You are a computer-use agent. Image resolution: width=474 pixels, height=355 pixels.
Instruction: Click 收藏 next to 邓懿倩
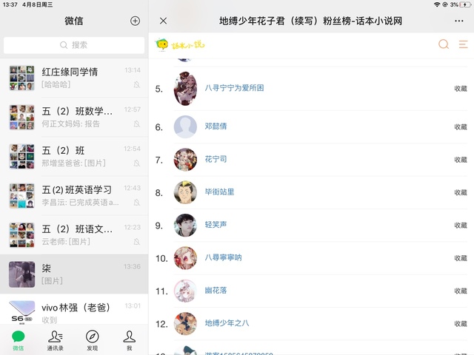tap(461, 126)
